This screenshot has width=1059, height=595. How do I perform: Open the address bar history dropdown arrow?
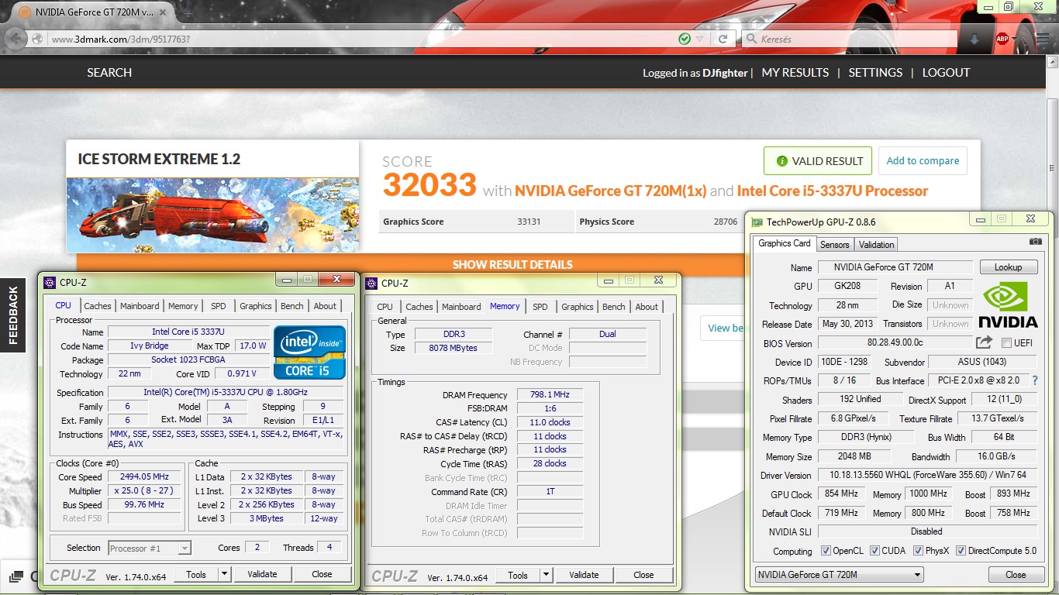[699, 39]
